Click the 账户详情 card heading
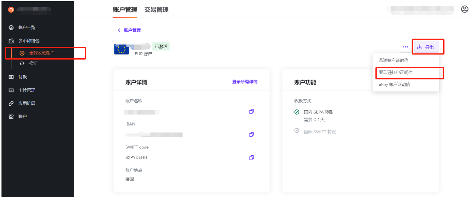This screenshot has width=470, height=197. point(136,82)
